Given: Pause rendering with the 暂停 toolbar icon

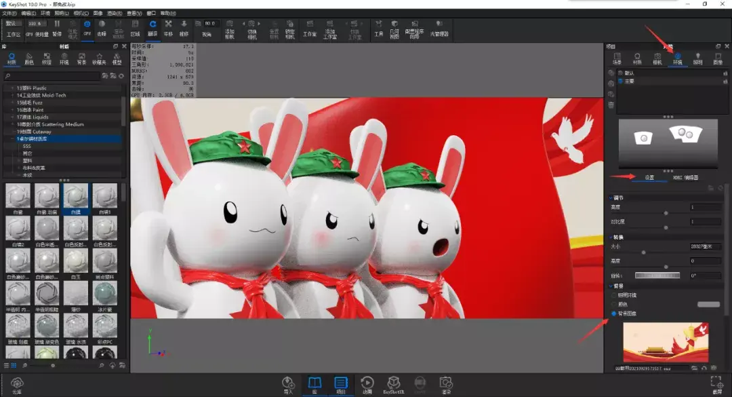Looking at the screenshot, I should pyautogui.click(x=57, y=28).
